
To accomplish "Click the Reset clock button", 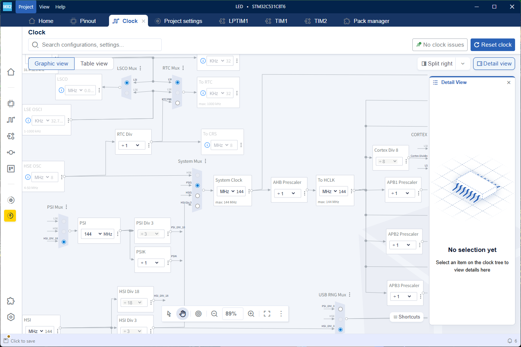I will click(x=492, y=45).
